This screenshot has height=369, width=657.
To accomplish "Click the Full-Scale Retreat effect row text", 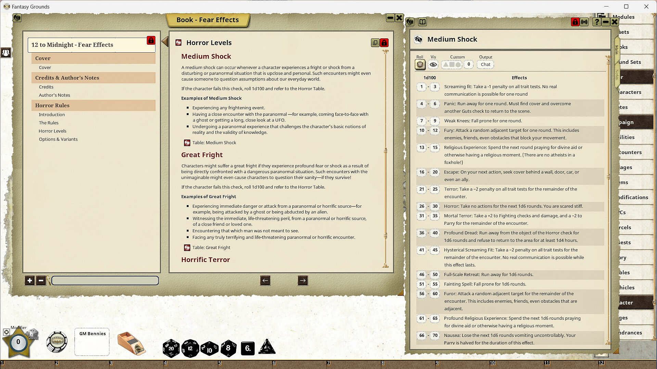I will (488, 275).
